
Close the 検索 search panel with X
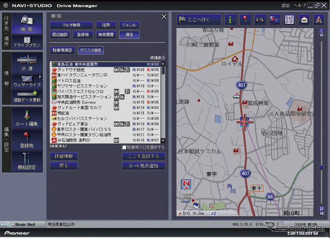[x=164, y=17]
